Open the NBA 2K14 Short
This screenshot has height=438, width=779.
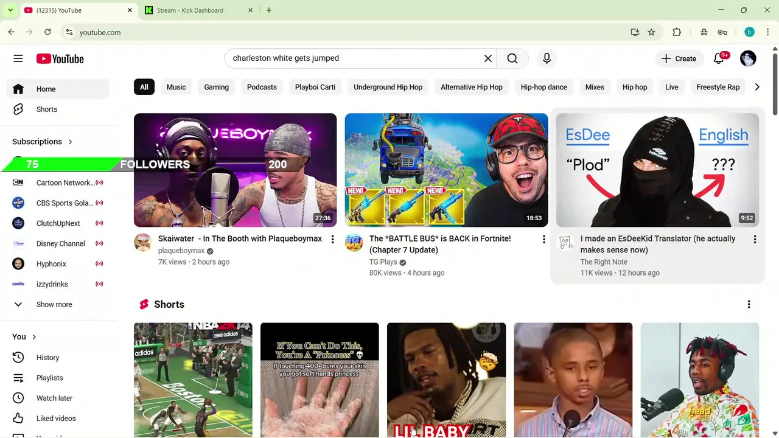point(193,380)
